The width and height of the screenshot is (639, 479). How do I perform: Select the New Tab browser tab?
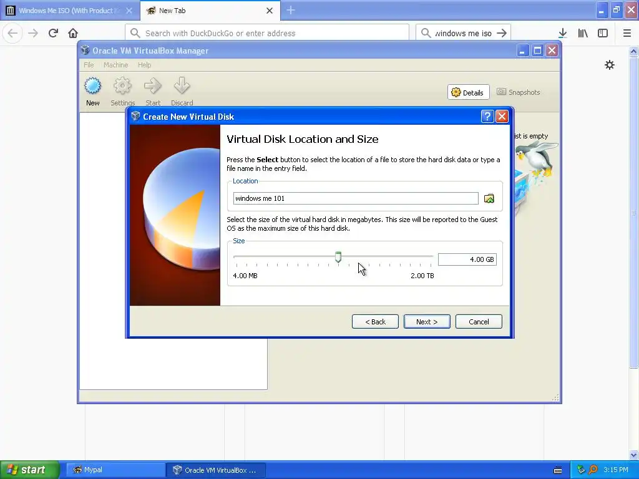[210, 11]
